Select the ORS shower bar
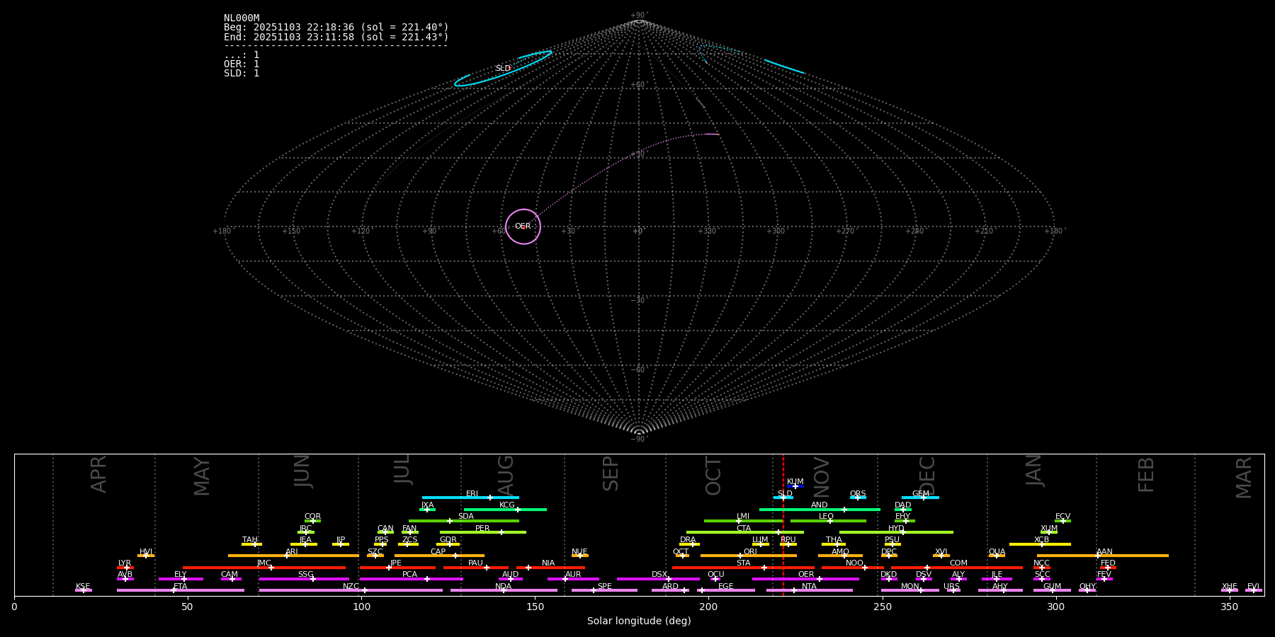Screen dimensions: 1275x637 click(857, 498)
